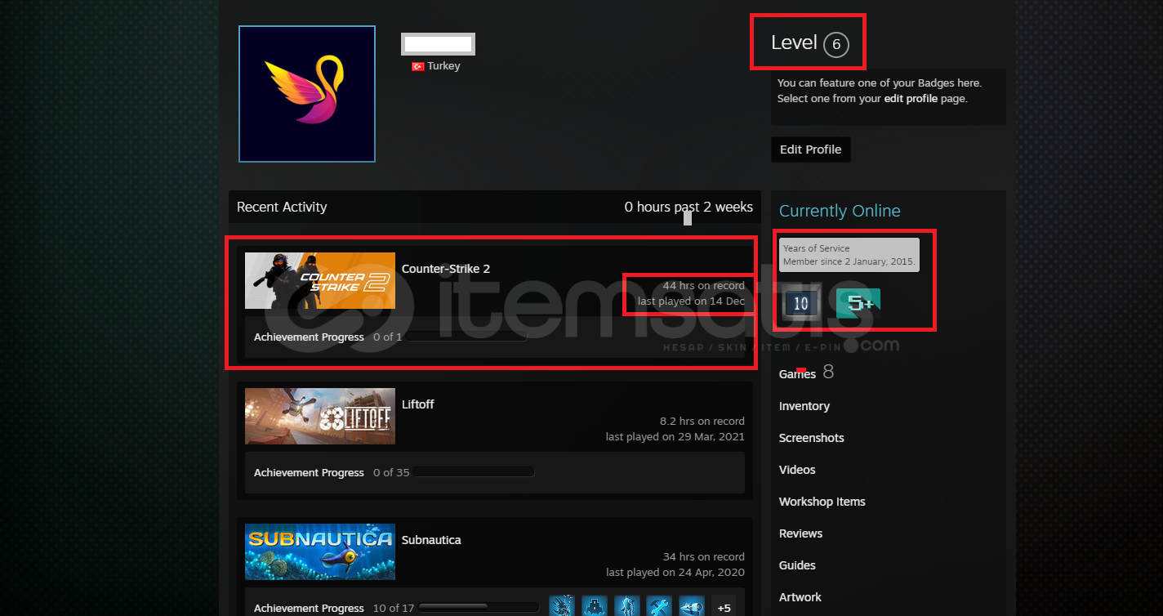Open Workshop Items in the sidebar
Viewport: 1163px width, 616px height.
point(822,502)
